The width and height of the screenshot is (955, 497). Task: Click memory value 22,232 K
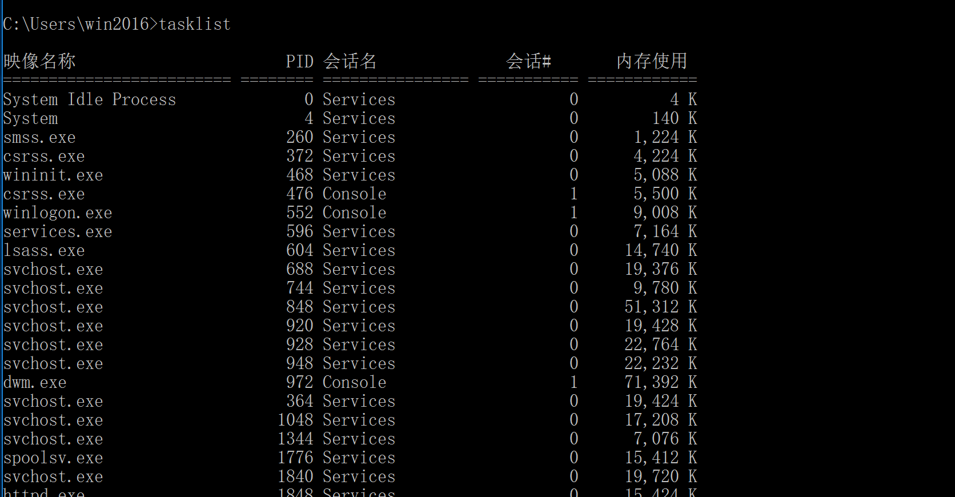661,363
